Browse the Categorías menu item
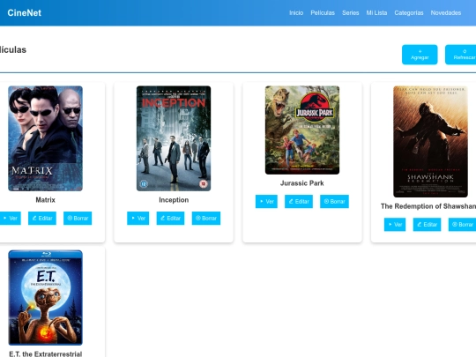 (x=409, y=12)
